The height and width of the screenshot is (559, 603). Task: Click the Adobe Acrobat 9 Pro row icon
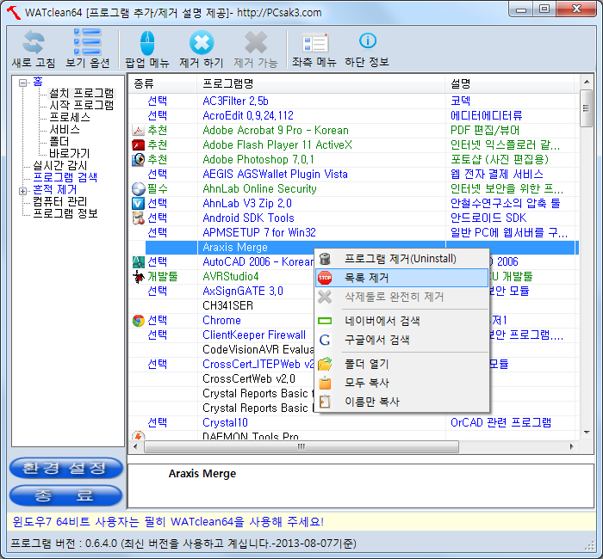[138, 130]
